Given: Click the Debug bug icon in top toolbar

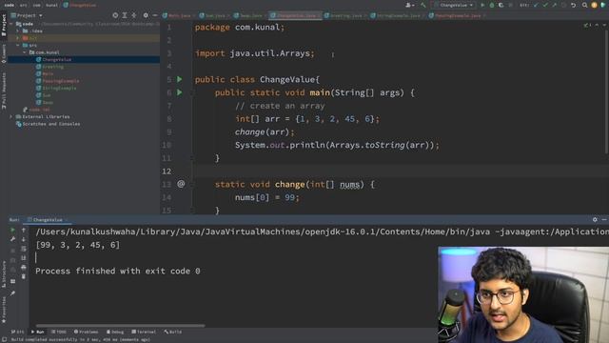Looking at the screenshot, I should pyautogui.click(x=492, y=5).
